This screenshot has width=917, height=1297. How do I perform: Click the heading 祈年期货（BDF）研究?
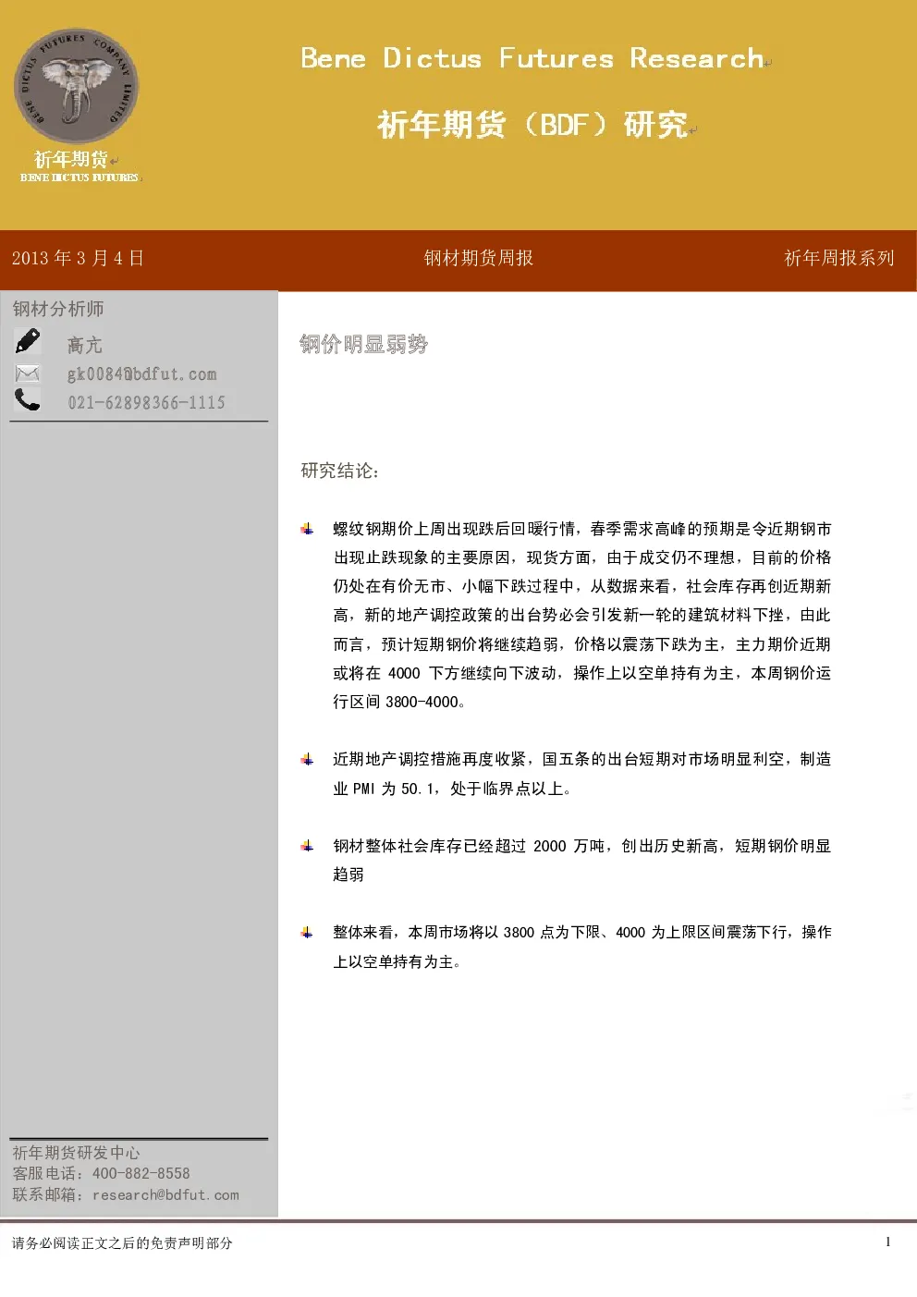pos(532,124)
